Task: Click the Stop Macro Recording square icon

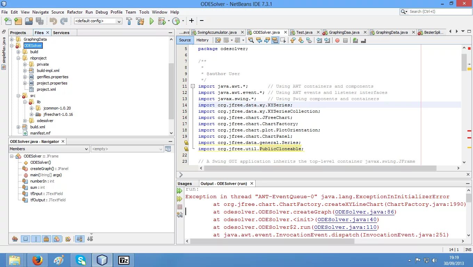Action: click(345, 40)
